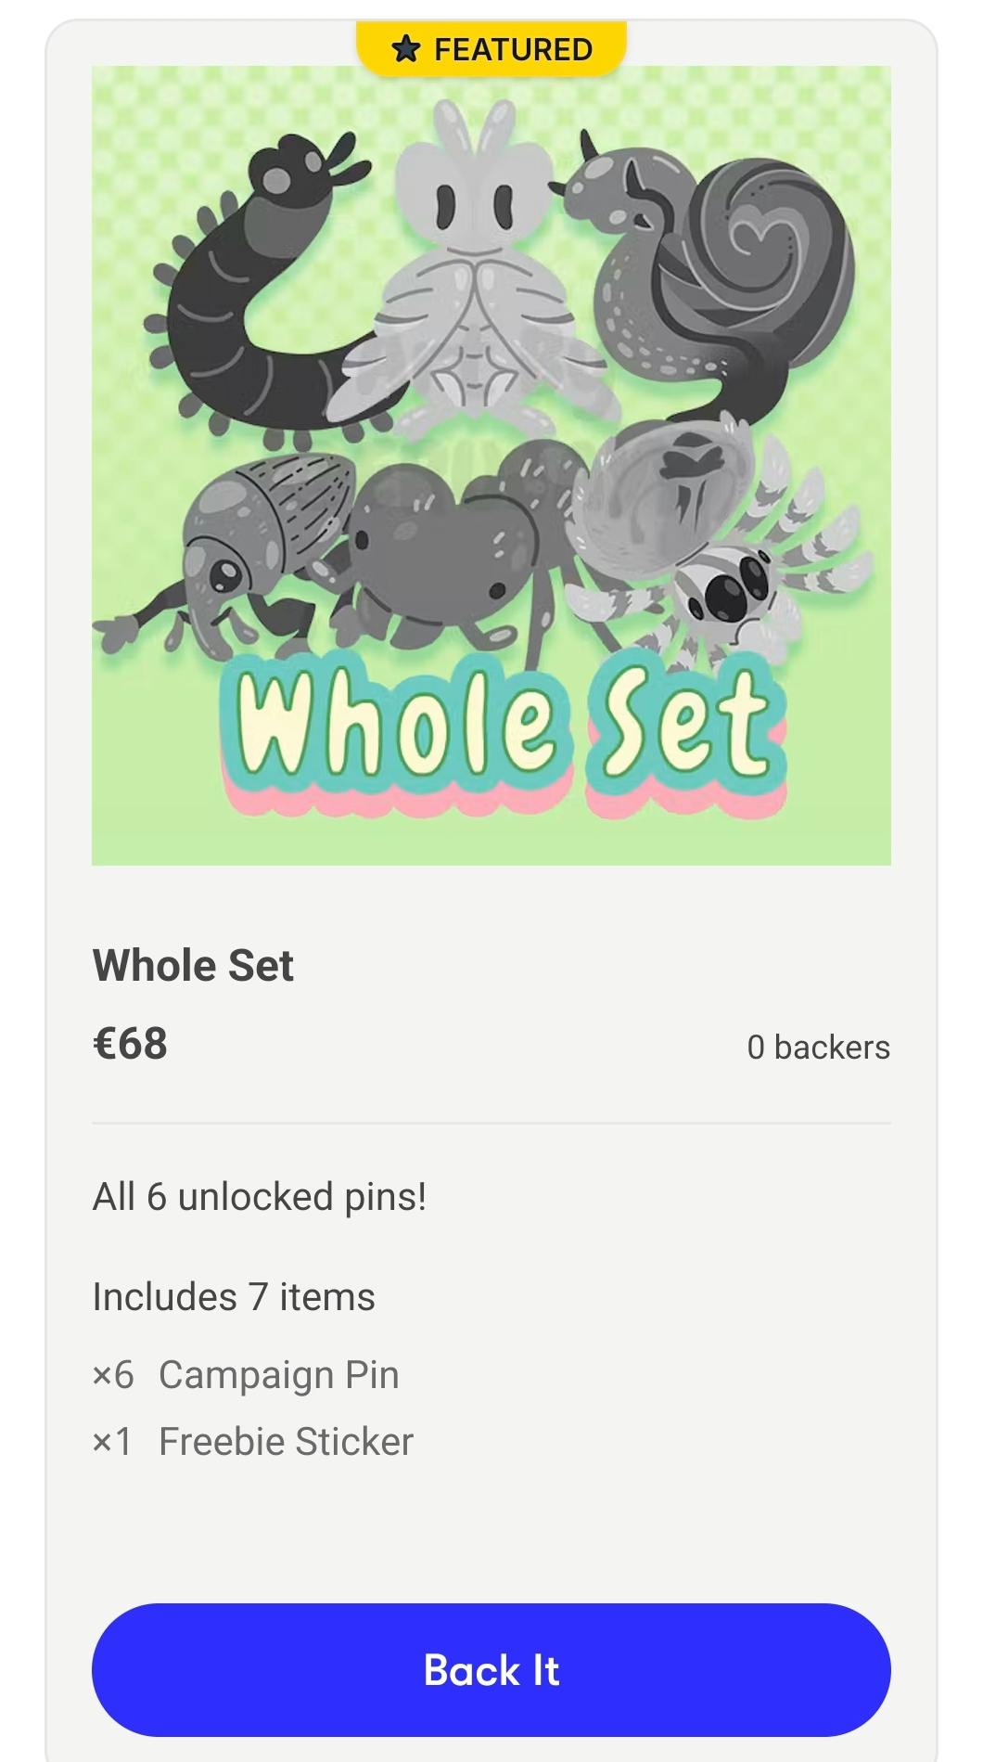
Task: Open the Whole Set reward title
Action: click(193, 965)
